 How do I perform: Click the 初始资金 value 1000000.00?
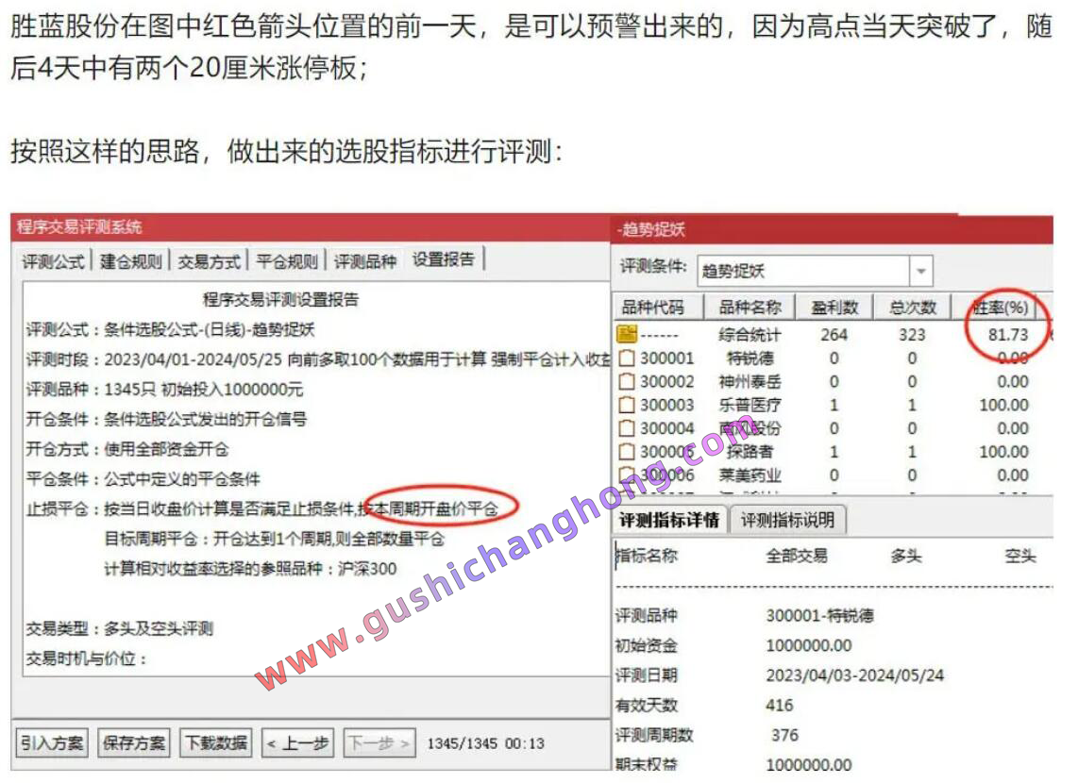pos(808,645)
